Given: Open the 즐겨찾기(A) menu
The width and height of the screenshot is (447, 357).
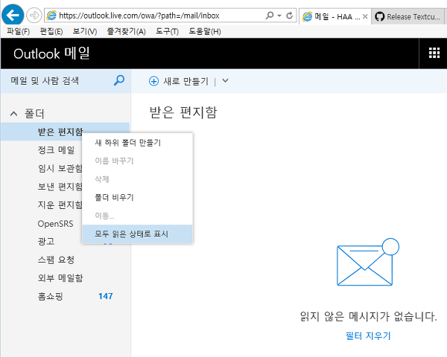Looking at the screenshot, I should pyautogui.click(x=127, y=31).
